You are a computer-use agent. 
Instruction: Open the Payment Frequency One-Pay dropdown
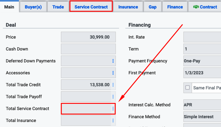pyautogui.click(x=202, y=61)
